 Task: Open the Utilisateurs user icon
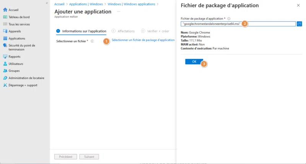coord(5,64)
